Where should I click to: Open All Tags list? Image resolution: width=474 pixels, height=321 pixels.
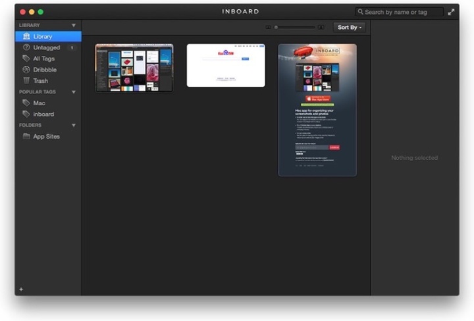(43, 59)
